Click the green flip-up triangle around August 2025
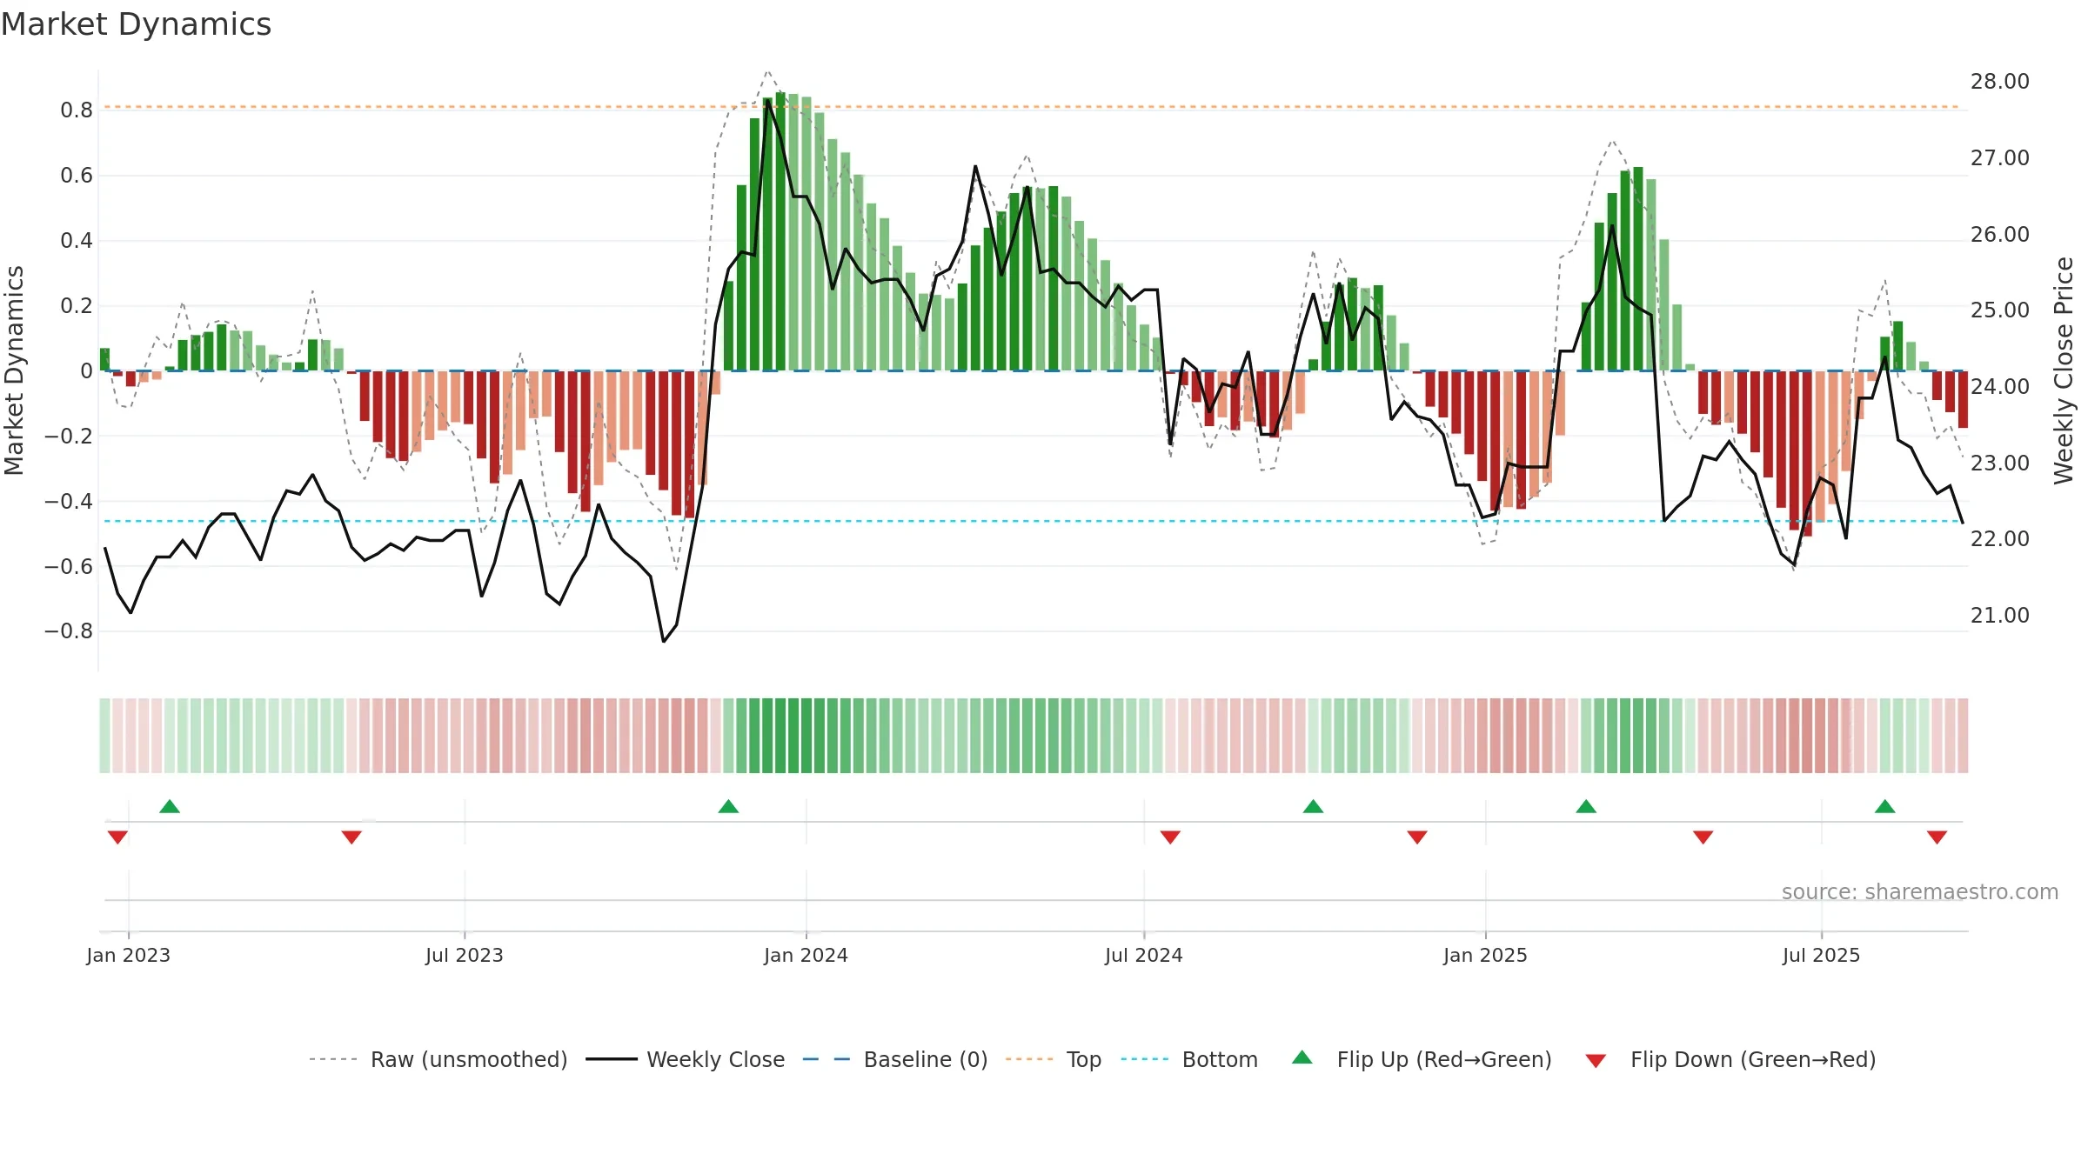 1884,807
